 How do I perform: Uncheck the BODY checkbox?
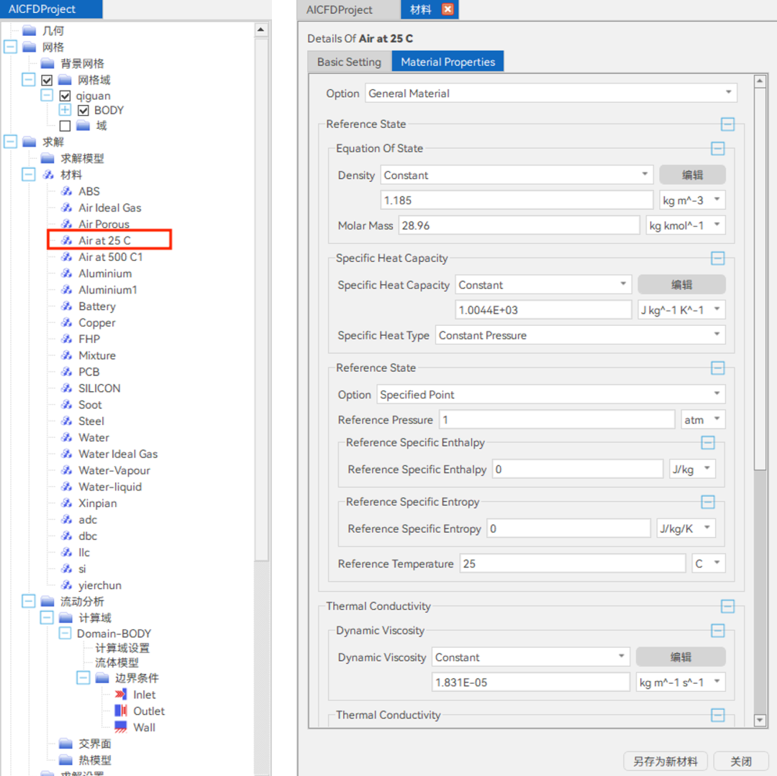83,110
